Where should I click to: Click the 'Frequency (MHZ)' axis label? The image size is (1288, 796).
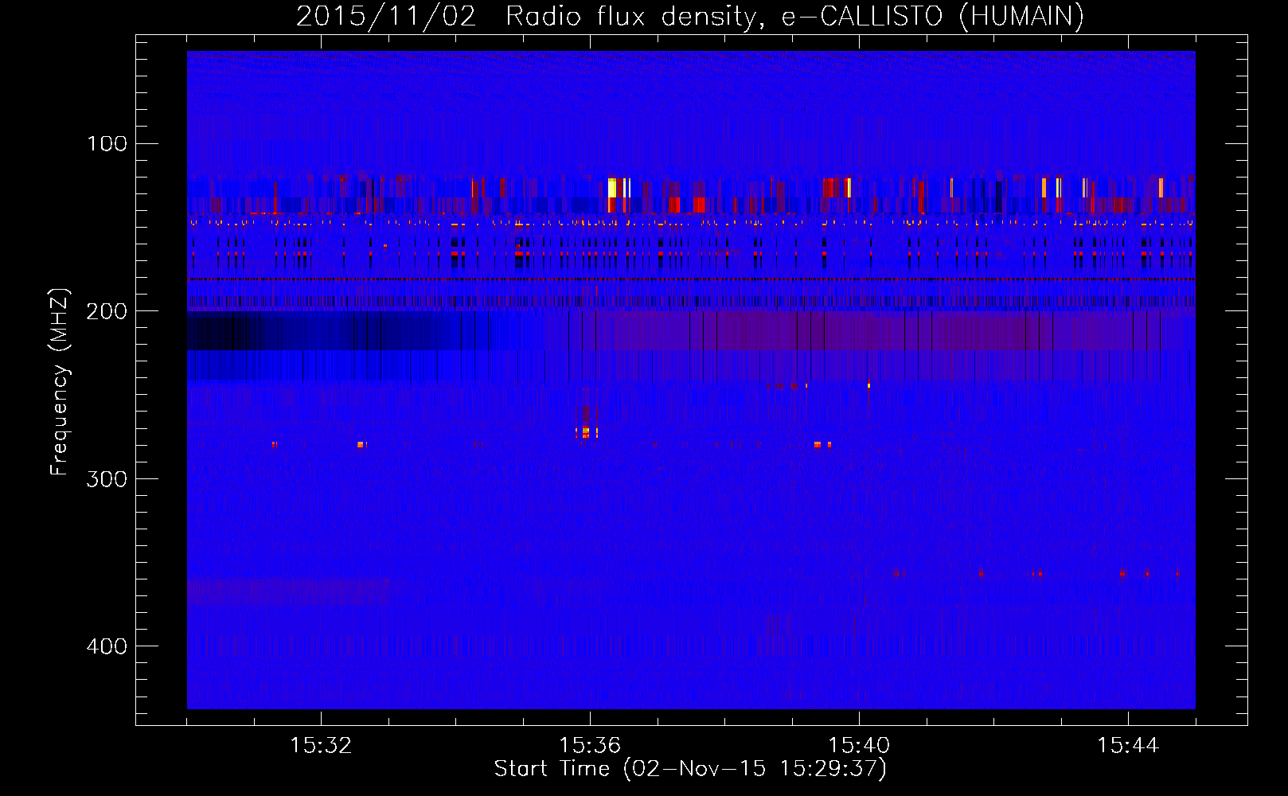click(60, 382)
